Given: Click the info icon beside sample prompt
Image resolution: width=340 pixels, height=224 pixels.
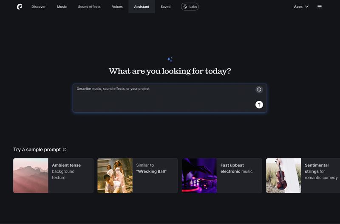Looking at the screenshot, I should click(x=65, y=150).
